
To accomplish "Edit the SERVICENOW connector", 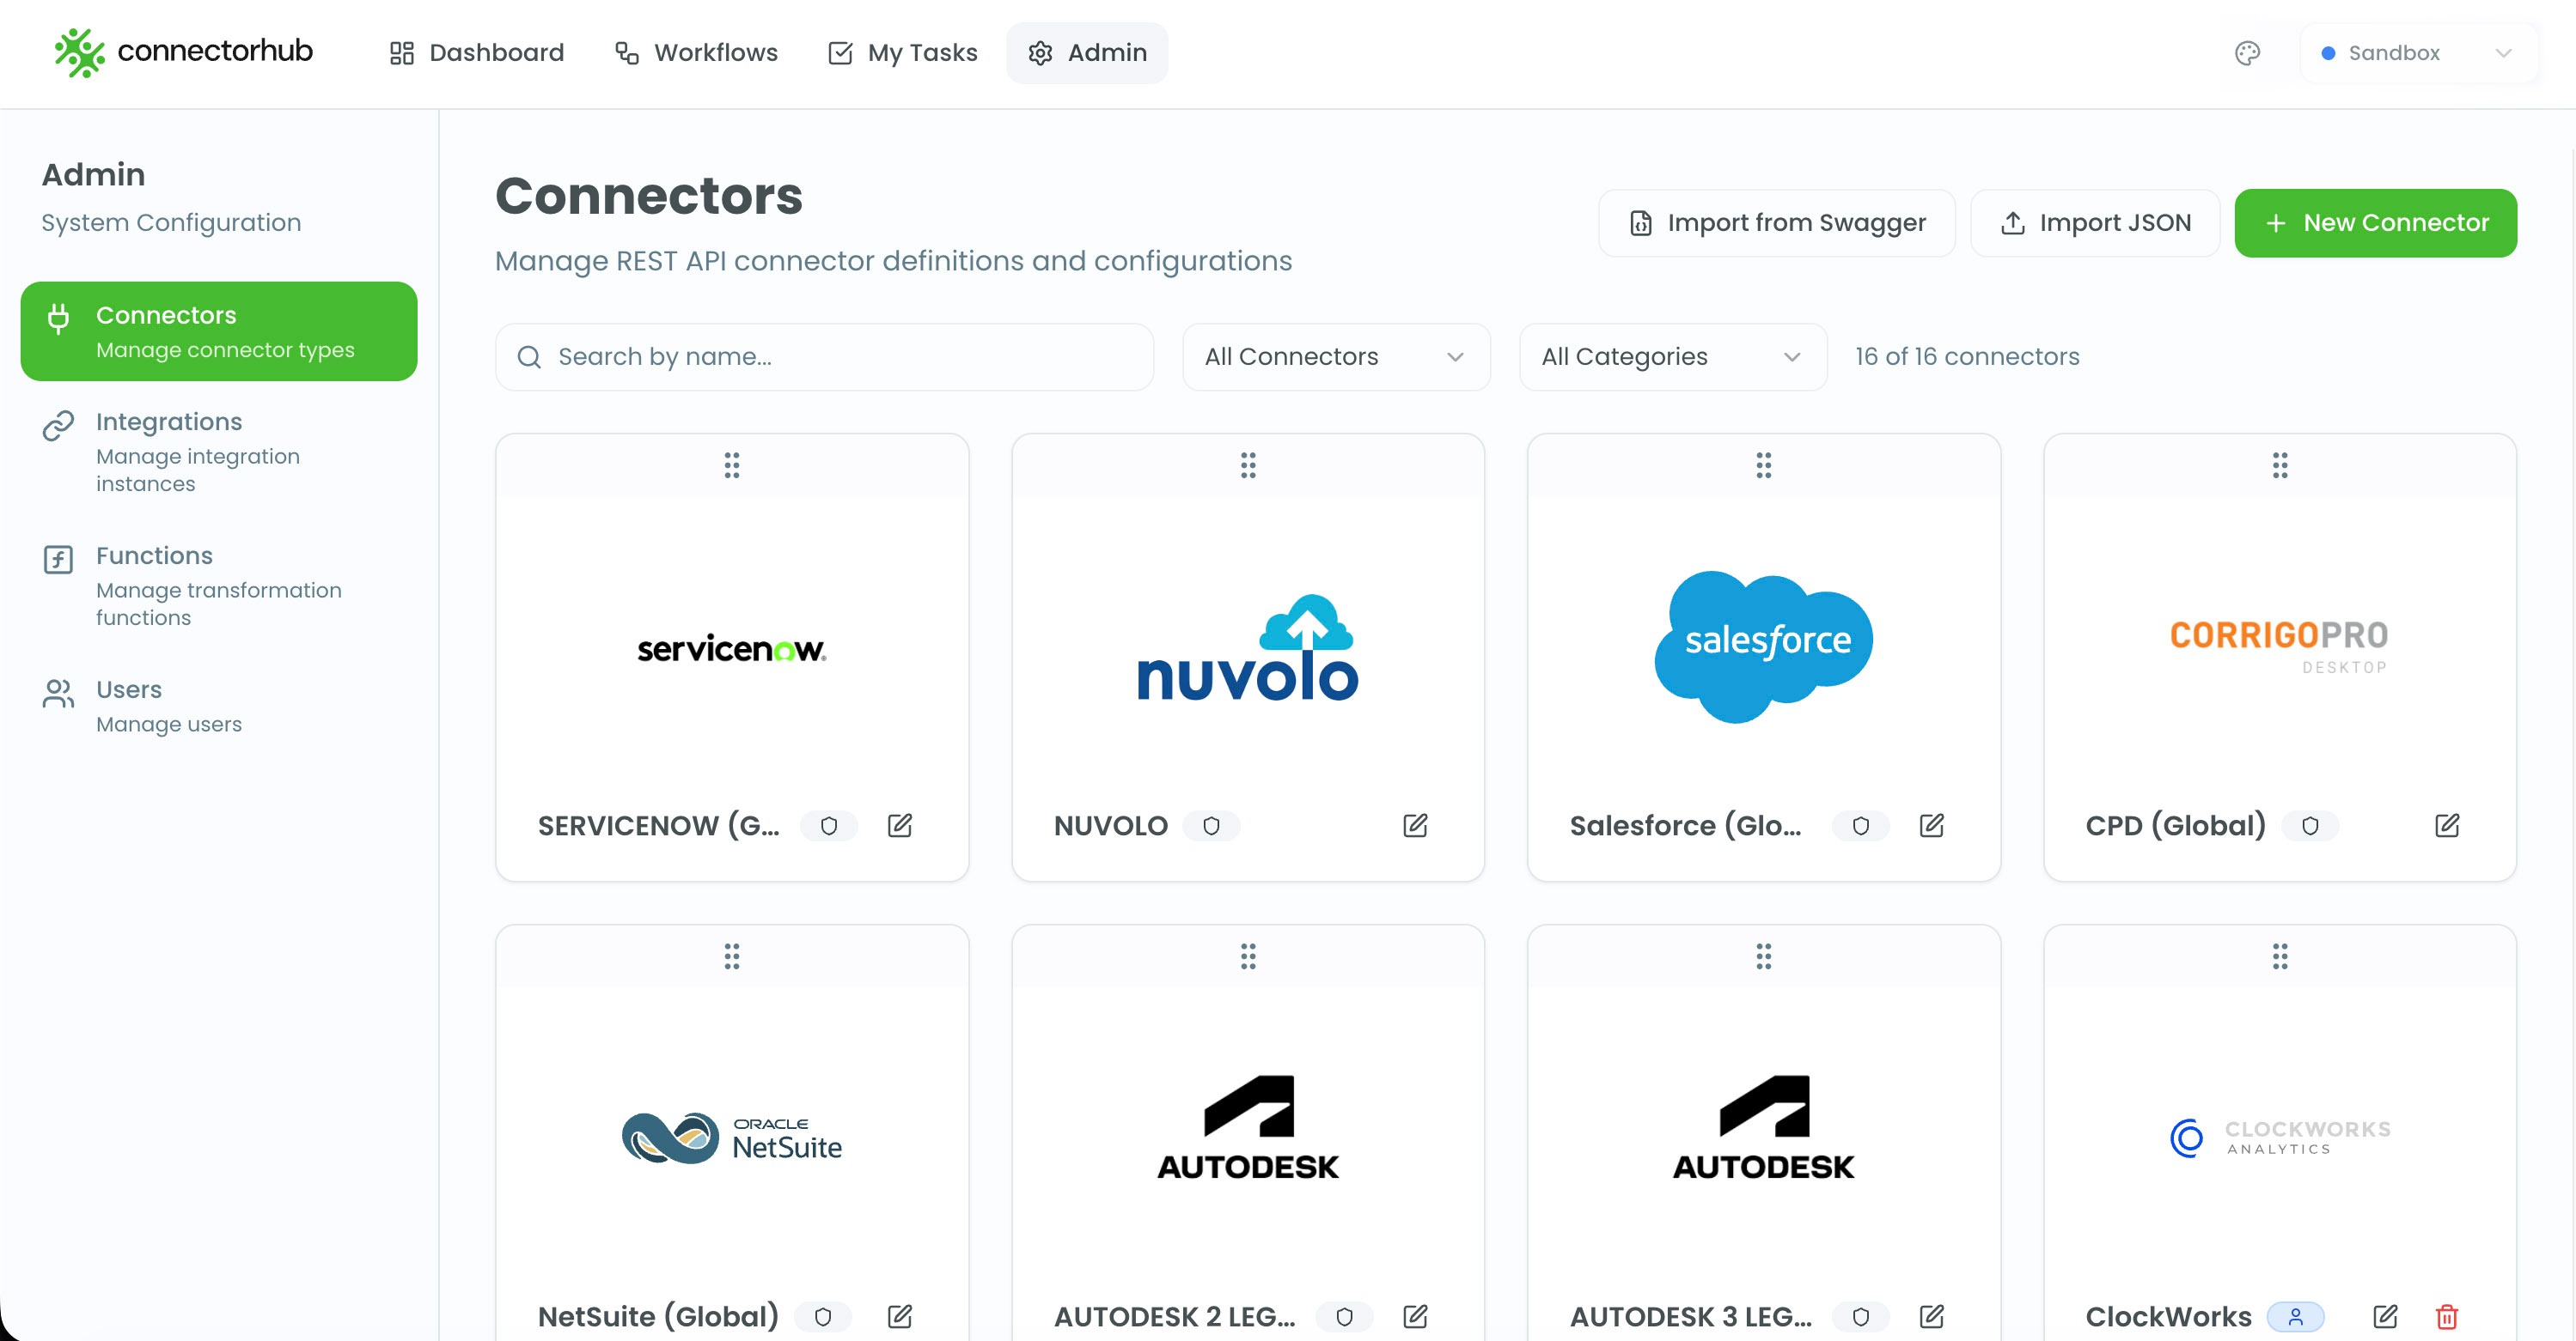I will (899, 825).
